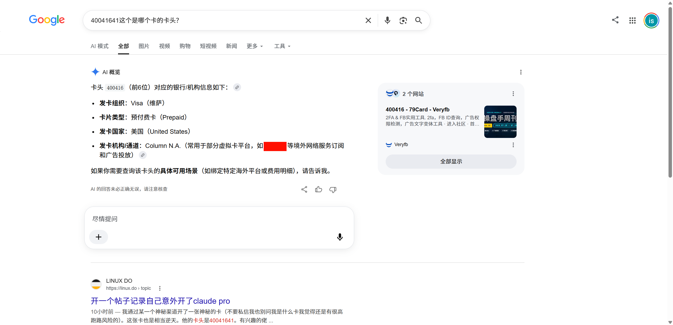
Task: Start voice search with the microphone icon in the search bar
Action: pos(387,20)
